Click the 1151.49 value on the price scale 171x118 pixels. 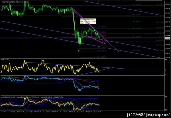(168, 22)
